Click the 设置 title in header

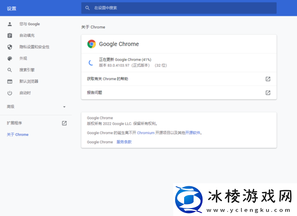(x=11, y=8)
